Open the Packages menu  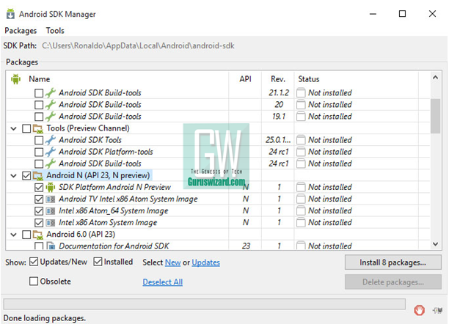[x=21, y=31]
